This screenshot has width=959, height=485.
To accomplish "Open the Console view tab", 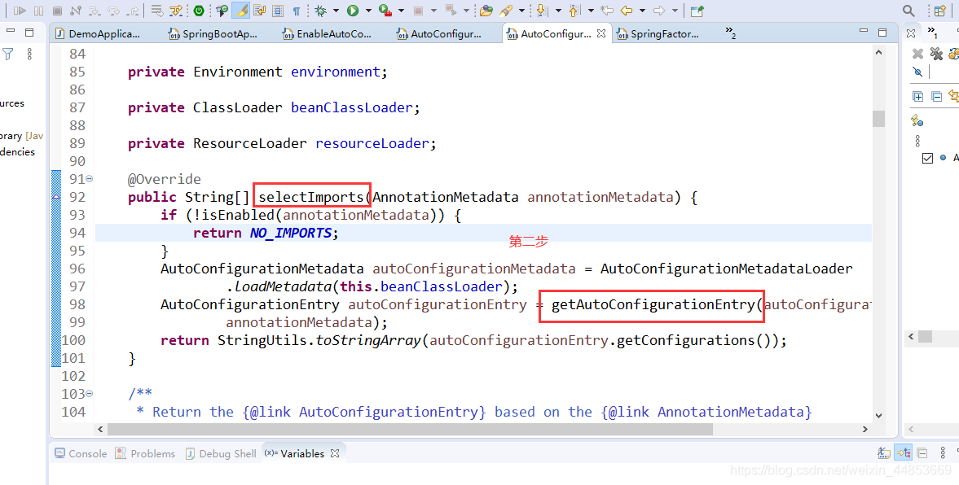I will (x=81, y=453).
